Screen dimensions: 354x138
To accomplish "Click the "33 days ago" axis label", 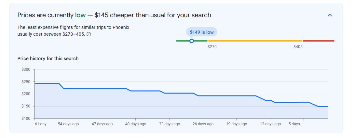I will pyautogui.click(x=169, y=124).
